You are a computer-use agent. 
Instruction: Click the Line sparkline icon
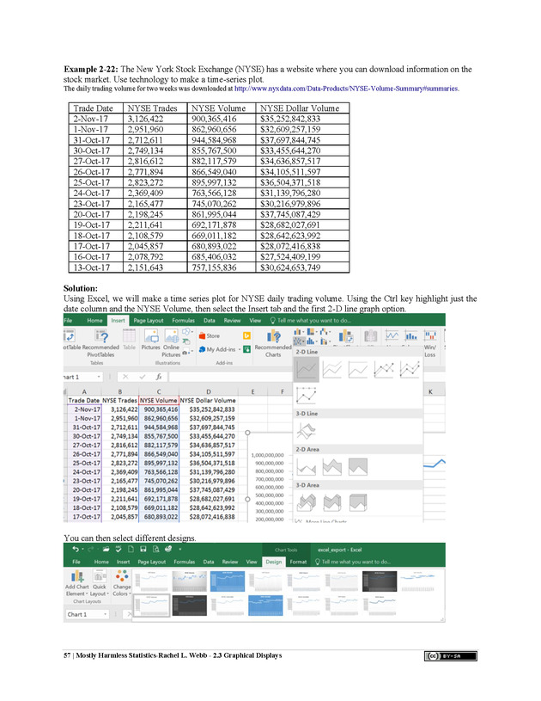coord(392,335)
